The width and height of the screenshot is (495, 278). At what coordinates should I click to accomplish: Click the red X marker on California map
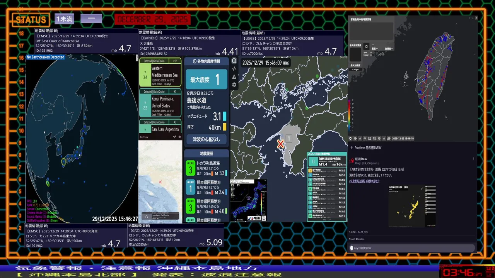coord(160,182)
